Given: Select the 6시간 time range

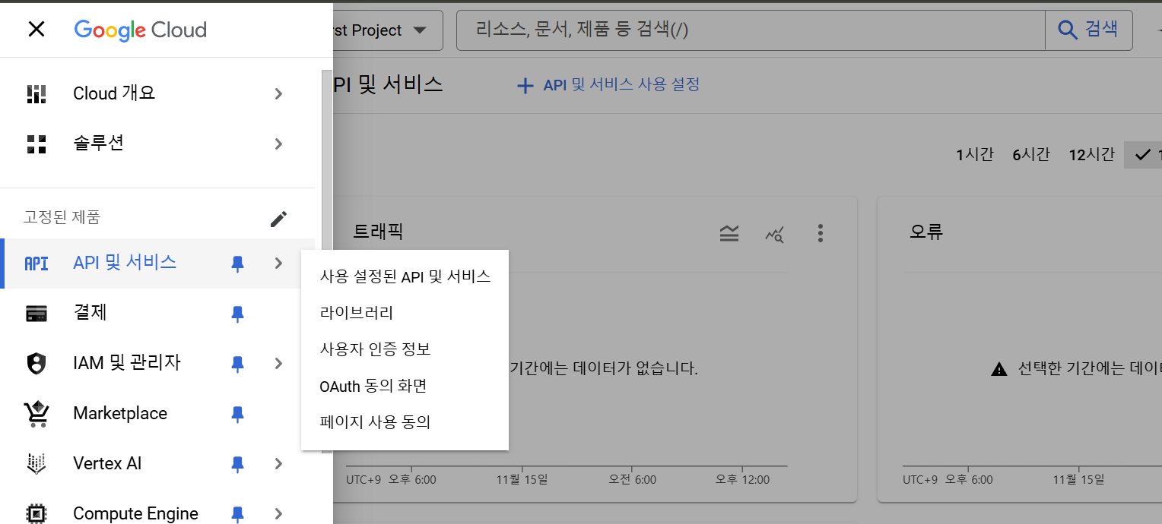Looking at the screenshot, I should point(1031,155).
